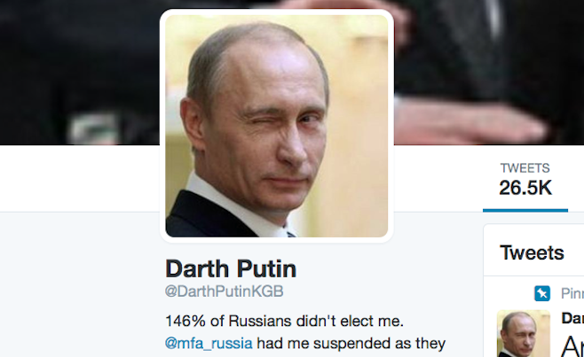Click the @DarthPutinKGB handle
This screenshot has height=357, width=584.
coord(225,291)
